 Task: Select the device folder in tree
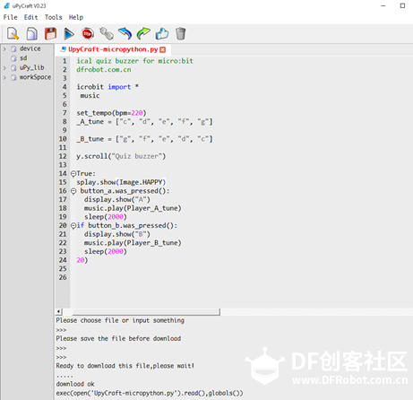[x=30, y=48]
